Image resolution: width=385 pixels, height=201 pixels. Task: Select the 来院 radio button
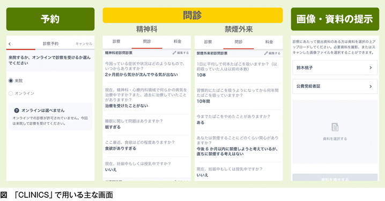[x=11, y=81]
